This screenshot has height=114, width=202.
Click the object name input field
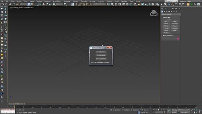(169, 39)
